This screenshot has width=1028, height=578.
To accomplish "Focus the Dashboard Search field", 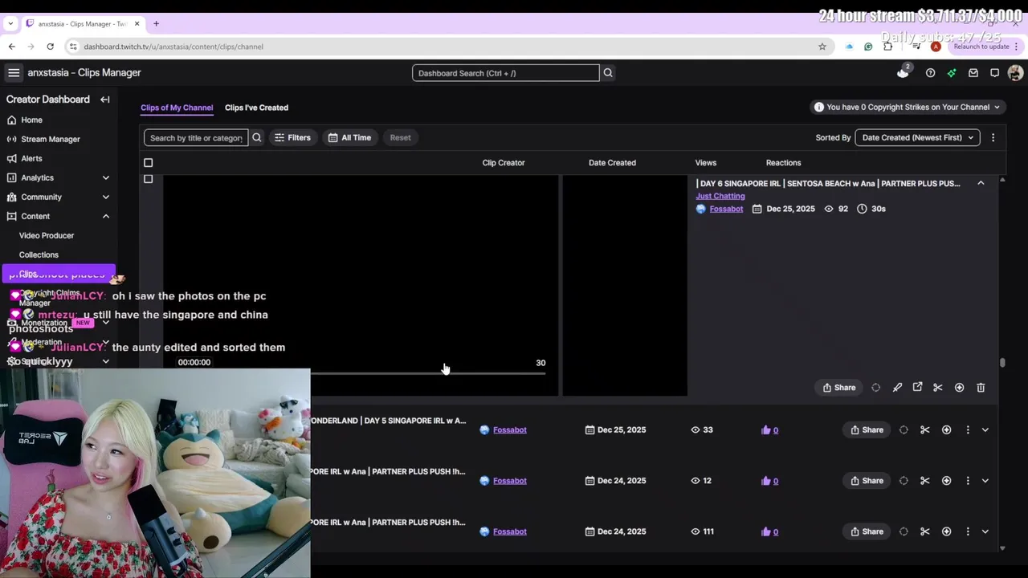I will 506,73.
